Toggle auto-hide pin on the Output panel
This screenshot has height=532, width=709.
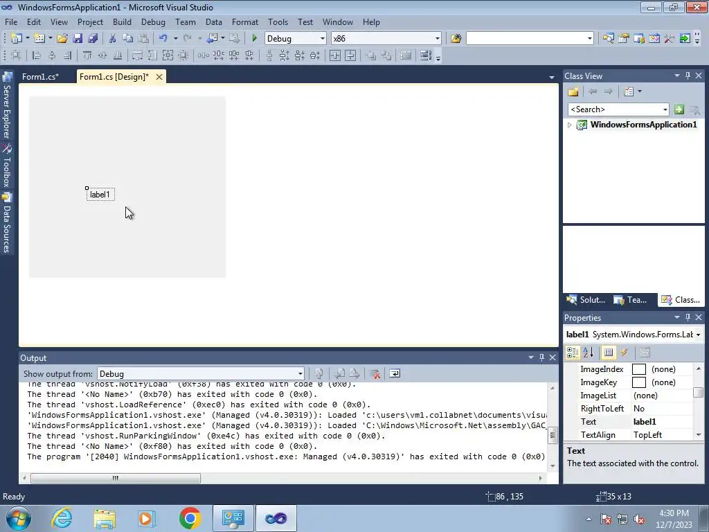coord(541,357)
